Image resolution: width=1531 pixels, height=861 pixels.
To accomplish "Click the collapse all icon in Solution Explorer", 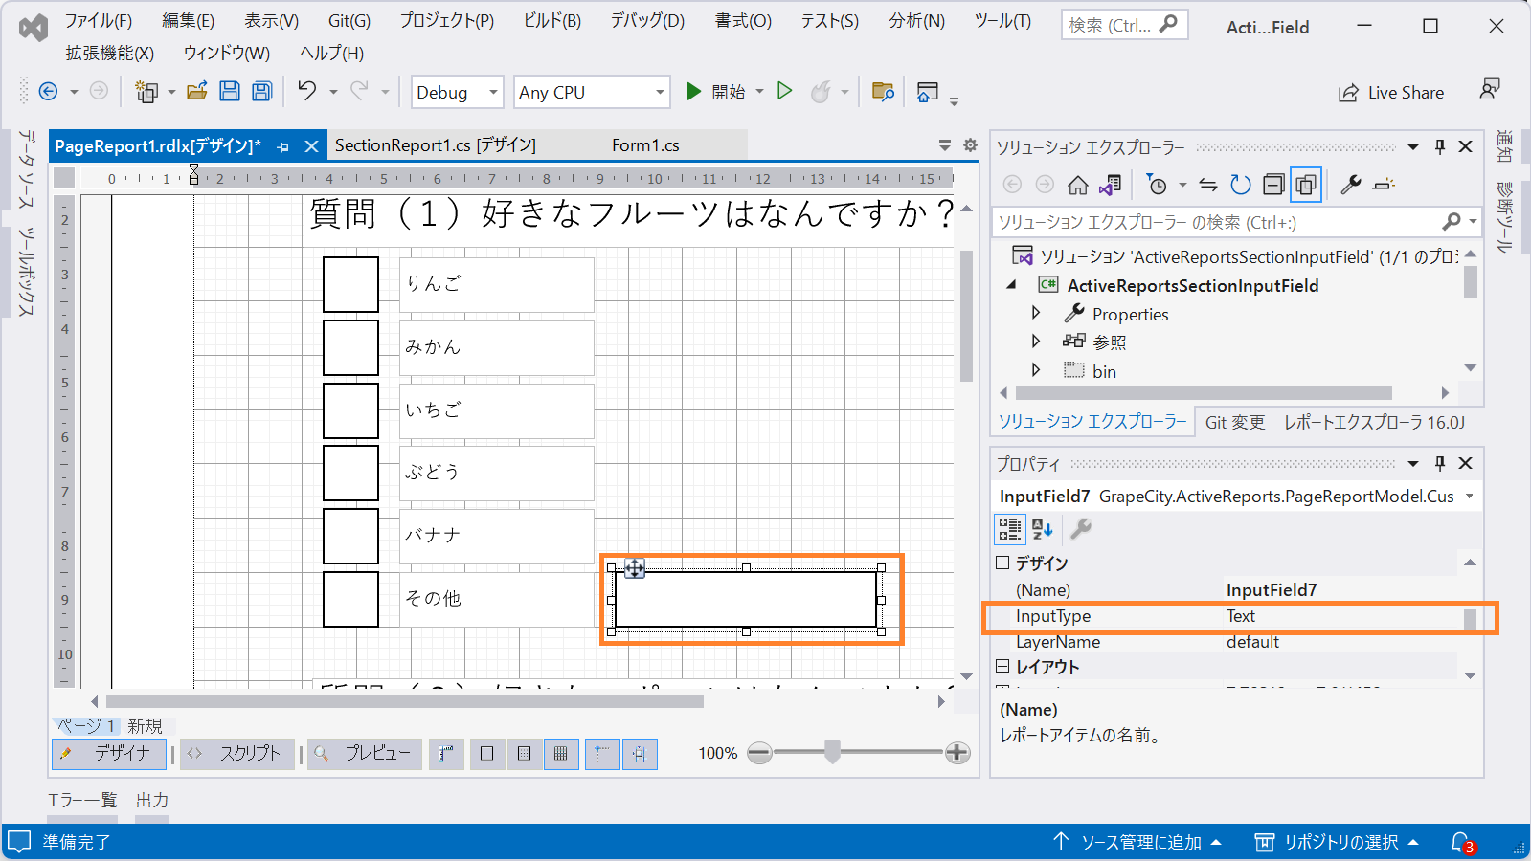I will tap(1273, 185).
